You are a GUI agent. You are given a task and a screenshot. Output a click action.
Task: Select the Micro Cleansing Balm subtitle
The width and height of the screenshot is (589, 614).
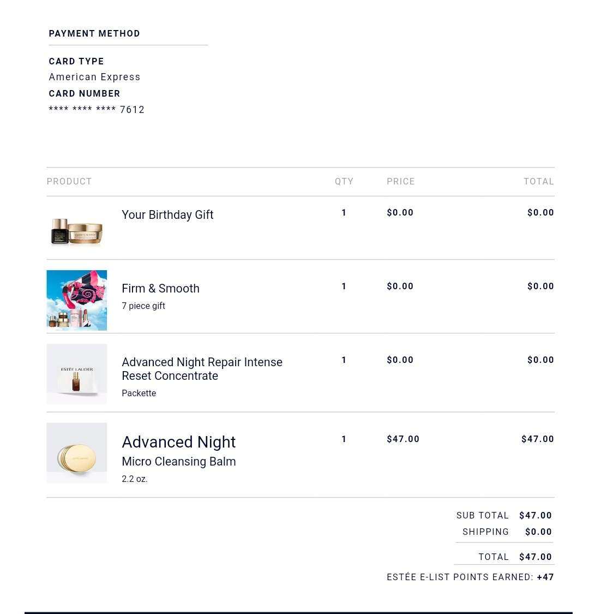click(x=179, y=462)
